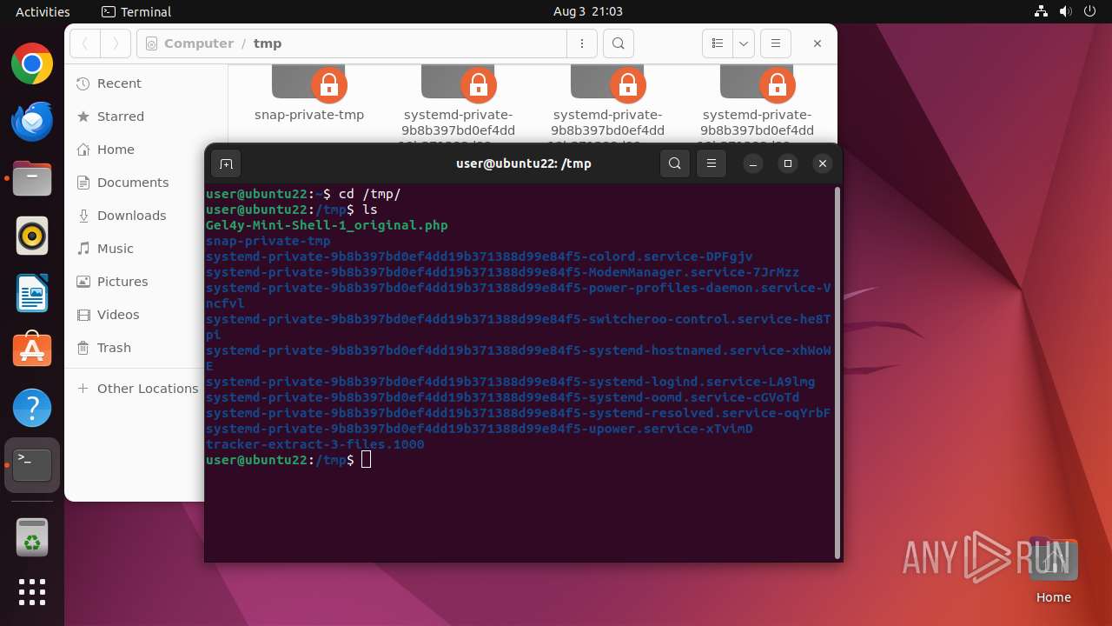Minimize the Terminal window

[753, 163]
